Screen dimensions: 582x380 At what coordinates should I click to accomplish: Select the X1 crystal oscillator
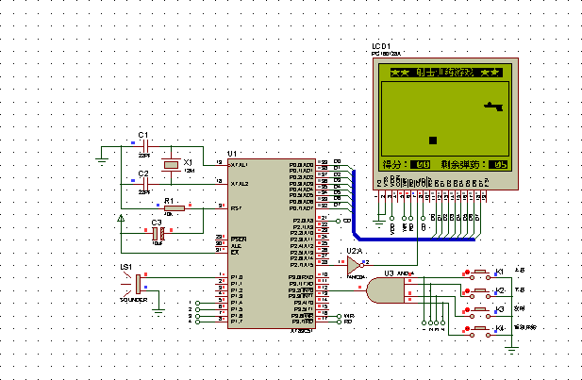coord(170,166)
